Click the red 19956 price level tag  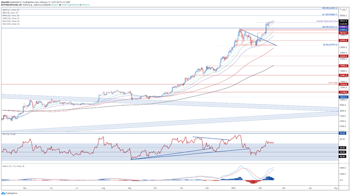coord(343,66)
